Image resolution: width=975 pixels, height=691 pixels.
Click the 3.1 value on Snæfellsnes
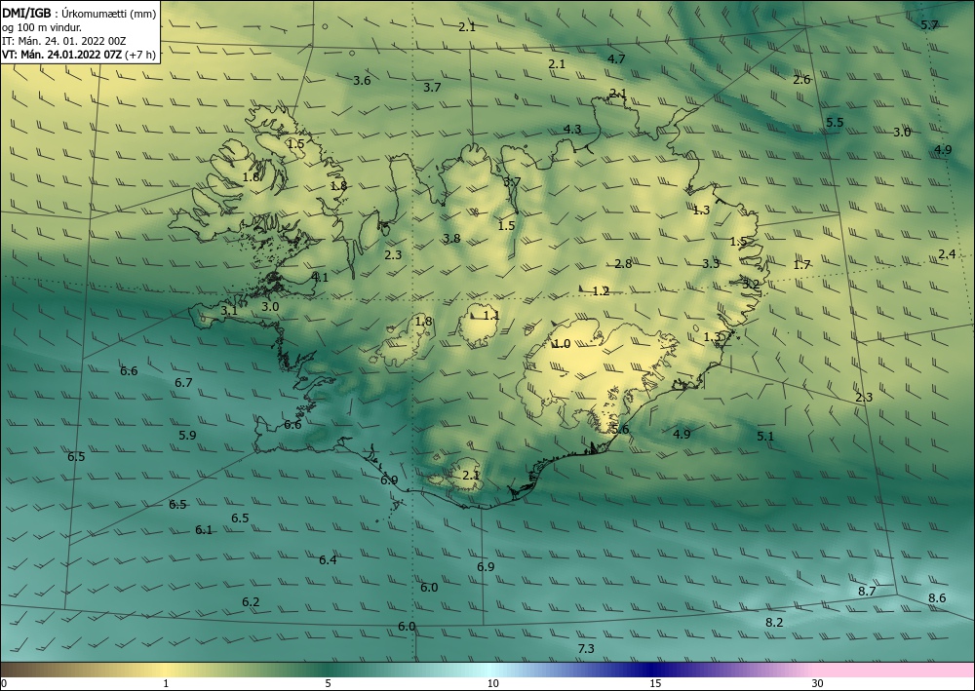coord(229,310)
